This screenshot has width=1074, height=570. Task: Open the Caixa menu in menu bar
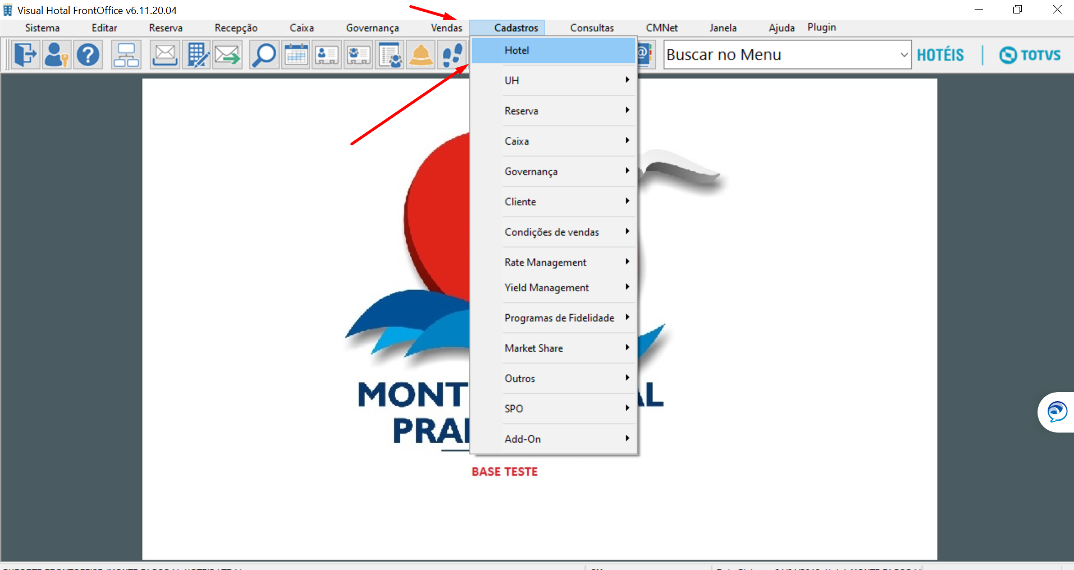click(x=301, y=28)
